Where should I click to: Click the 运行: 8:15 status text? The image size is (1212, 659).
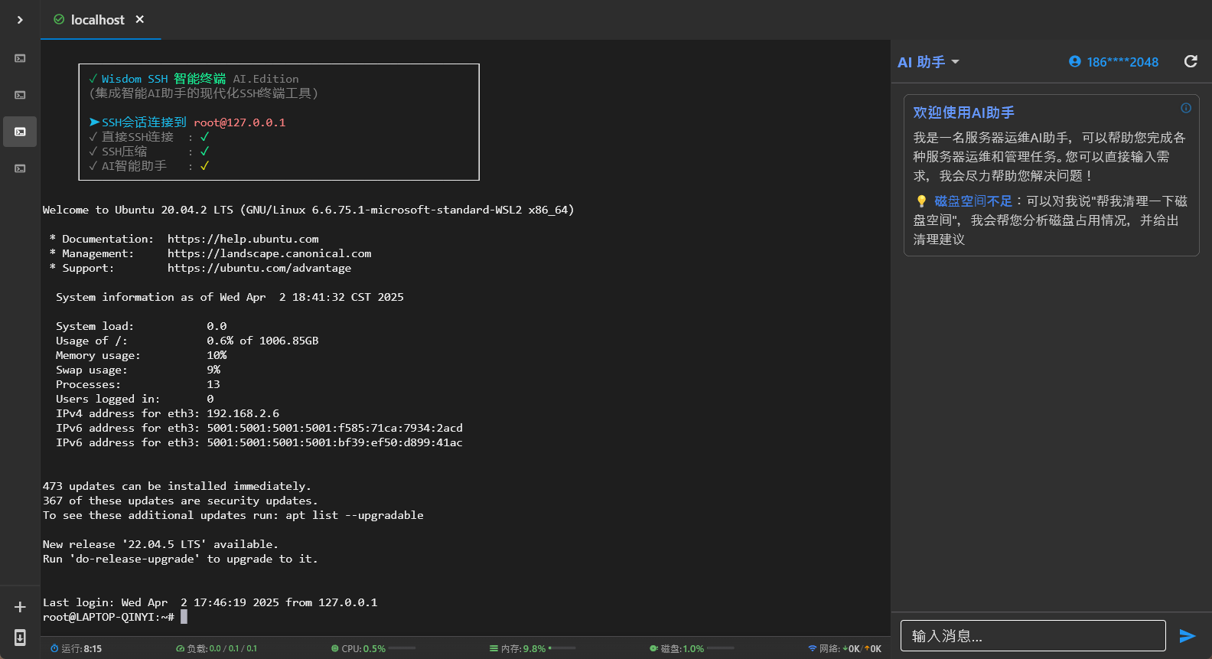coord(81,648)
